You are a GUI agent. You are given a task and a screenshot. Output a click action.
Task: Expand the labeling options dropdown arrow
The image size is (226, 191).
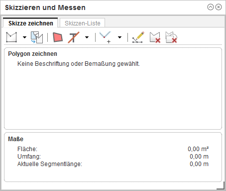coord(87,37)
